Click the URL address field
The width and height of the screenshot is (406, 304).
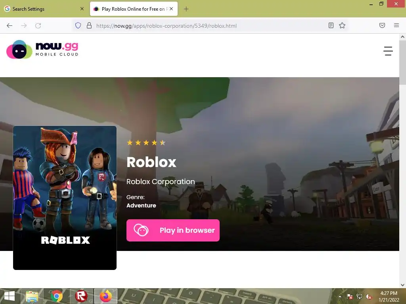pyautogui.click(x=210, y=26)
